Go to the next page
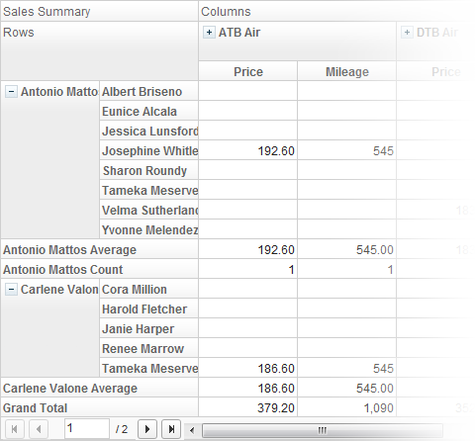Image resolution: width=475 pixels, height=441 pixels. point(147,429)
